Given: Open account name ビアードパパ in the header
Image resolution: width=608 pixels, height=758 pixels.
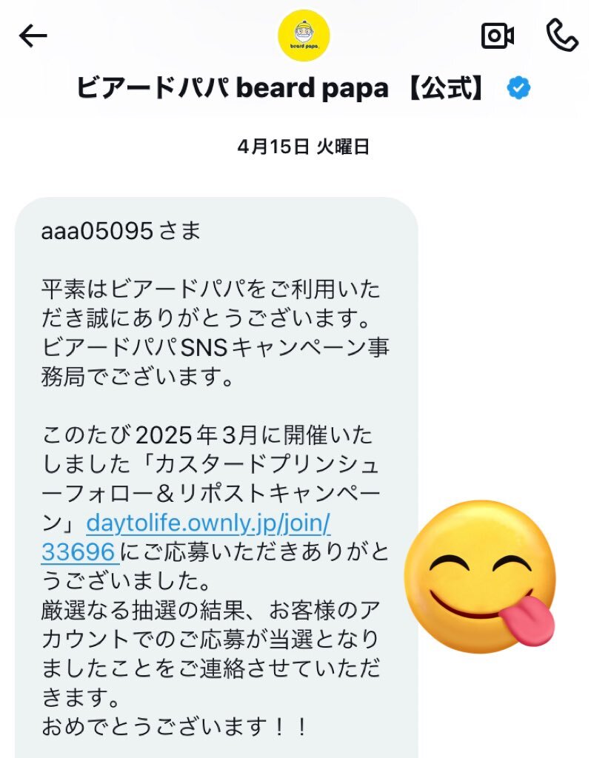Looking at the screenshot, I should click(153, 89).
